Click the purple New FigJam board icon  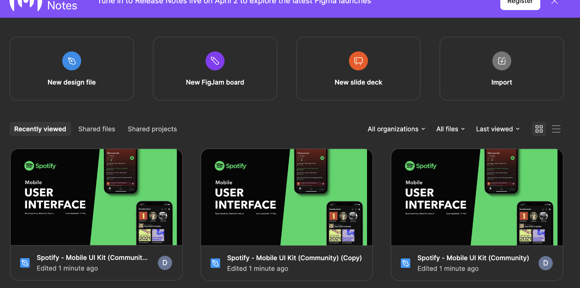pyautogui.click(x=215, y=61)
